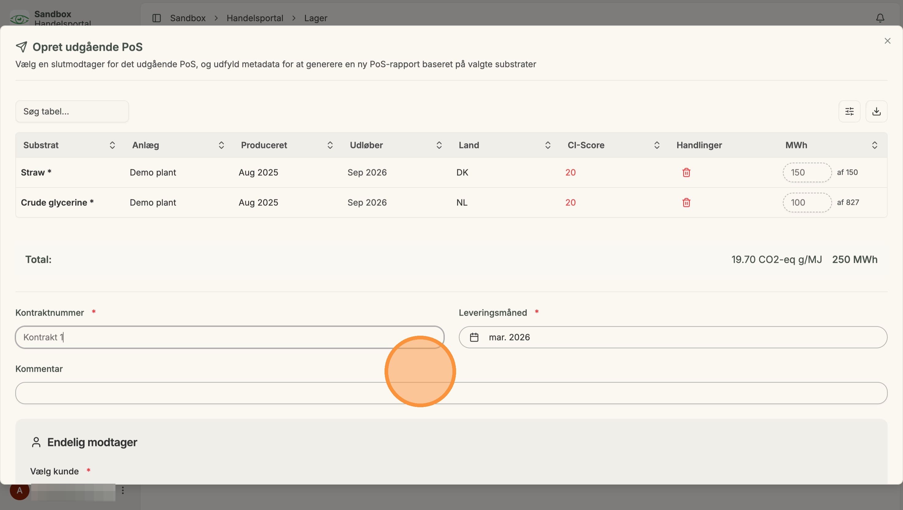The width and height of the screenshot is (903, 510).
Task: Navigate to Sandbox breadcrumb
Action: click(x=188, y=18)
